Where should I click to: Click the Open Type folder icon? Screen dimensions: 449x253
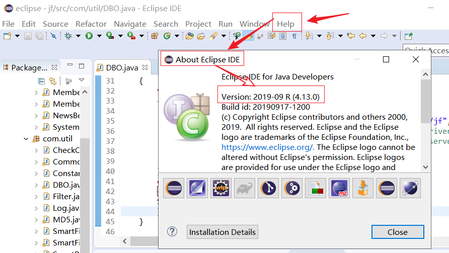pos(190,36)
